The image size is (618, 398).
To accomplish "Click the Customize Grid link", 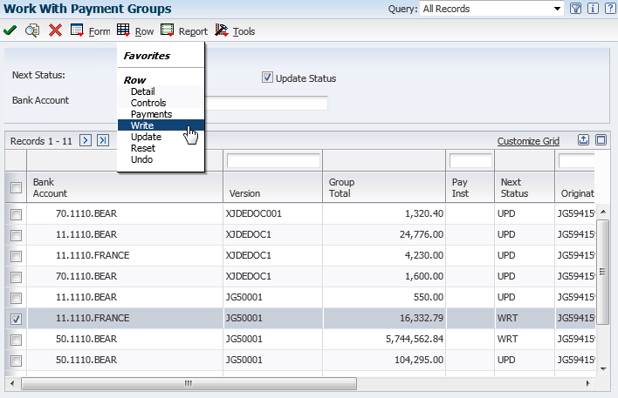I will (x=528, y=141).
